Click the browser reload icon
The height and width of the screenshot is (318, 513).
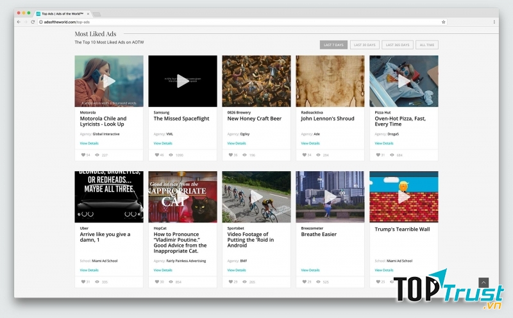(x=33, y=22)
